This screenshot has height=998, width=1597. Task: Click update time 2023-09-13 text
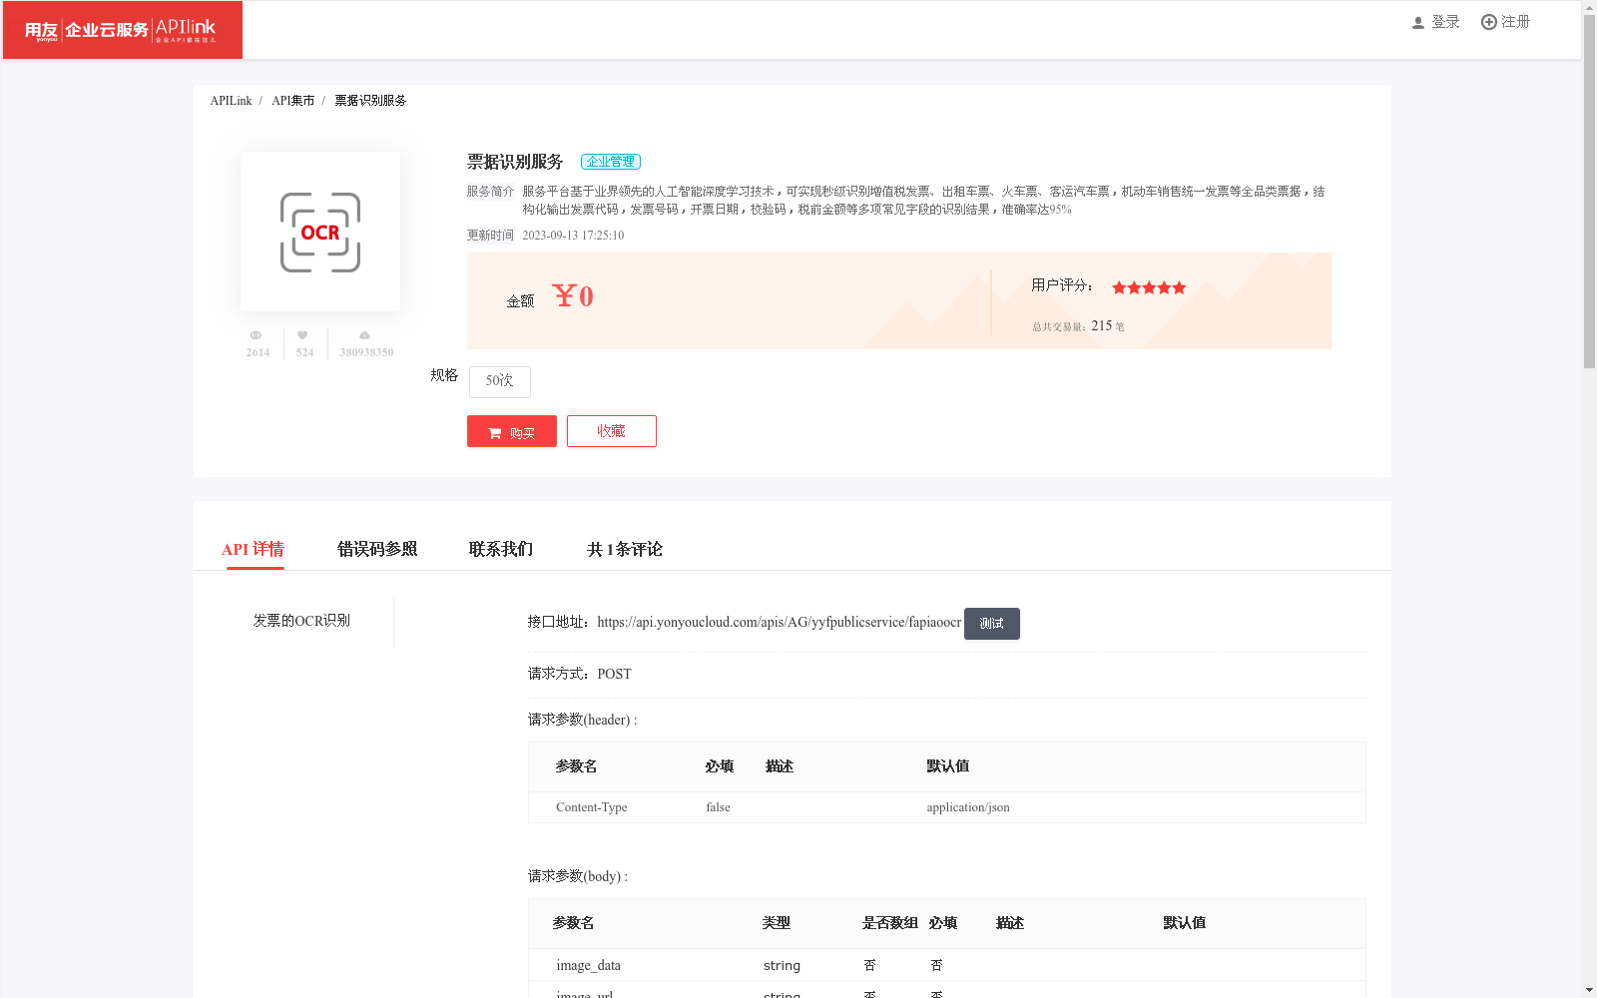click(x=573, y=236)
